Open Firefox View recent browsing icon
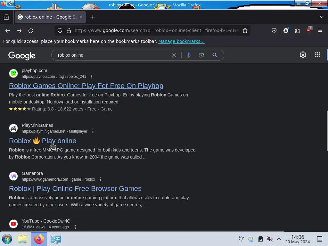Image resolution: width=328 pixels, height=246 pixels. click(6, 17)
